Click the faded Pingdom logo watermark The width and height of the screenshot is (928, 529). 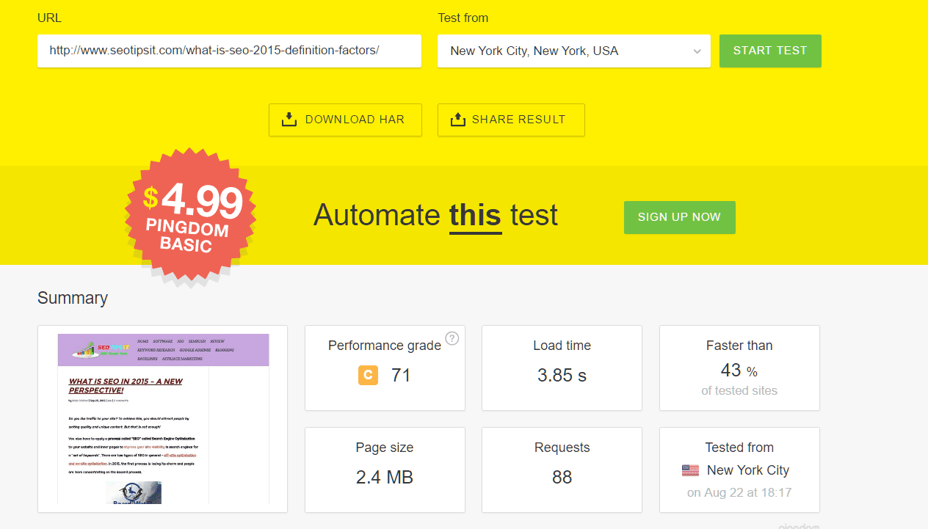[799, 525]
